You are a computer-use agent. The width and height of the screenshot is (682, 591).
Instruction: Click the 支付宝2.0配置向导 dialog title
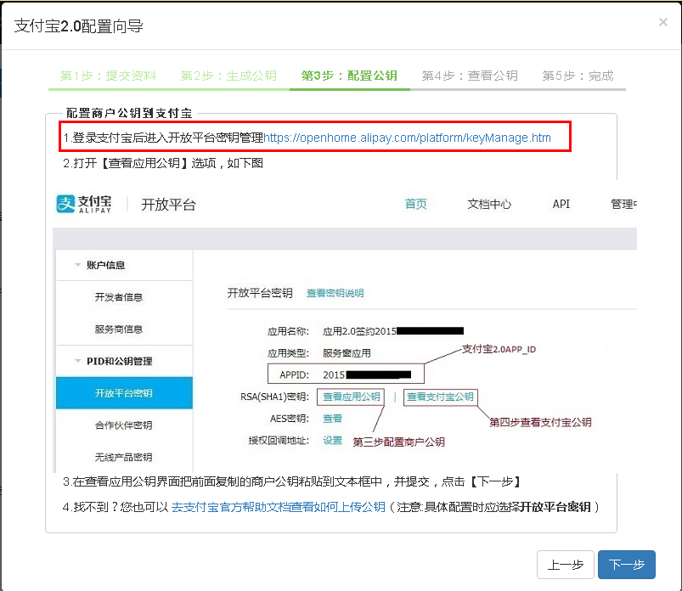(x=79, y=26)
